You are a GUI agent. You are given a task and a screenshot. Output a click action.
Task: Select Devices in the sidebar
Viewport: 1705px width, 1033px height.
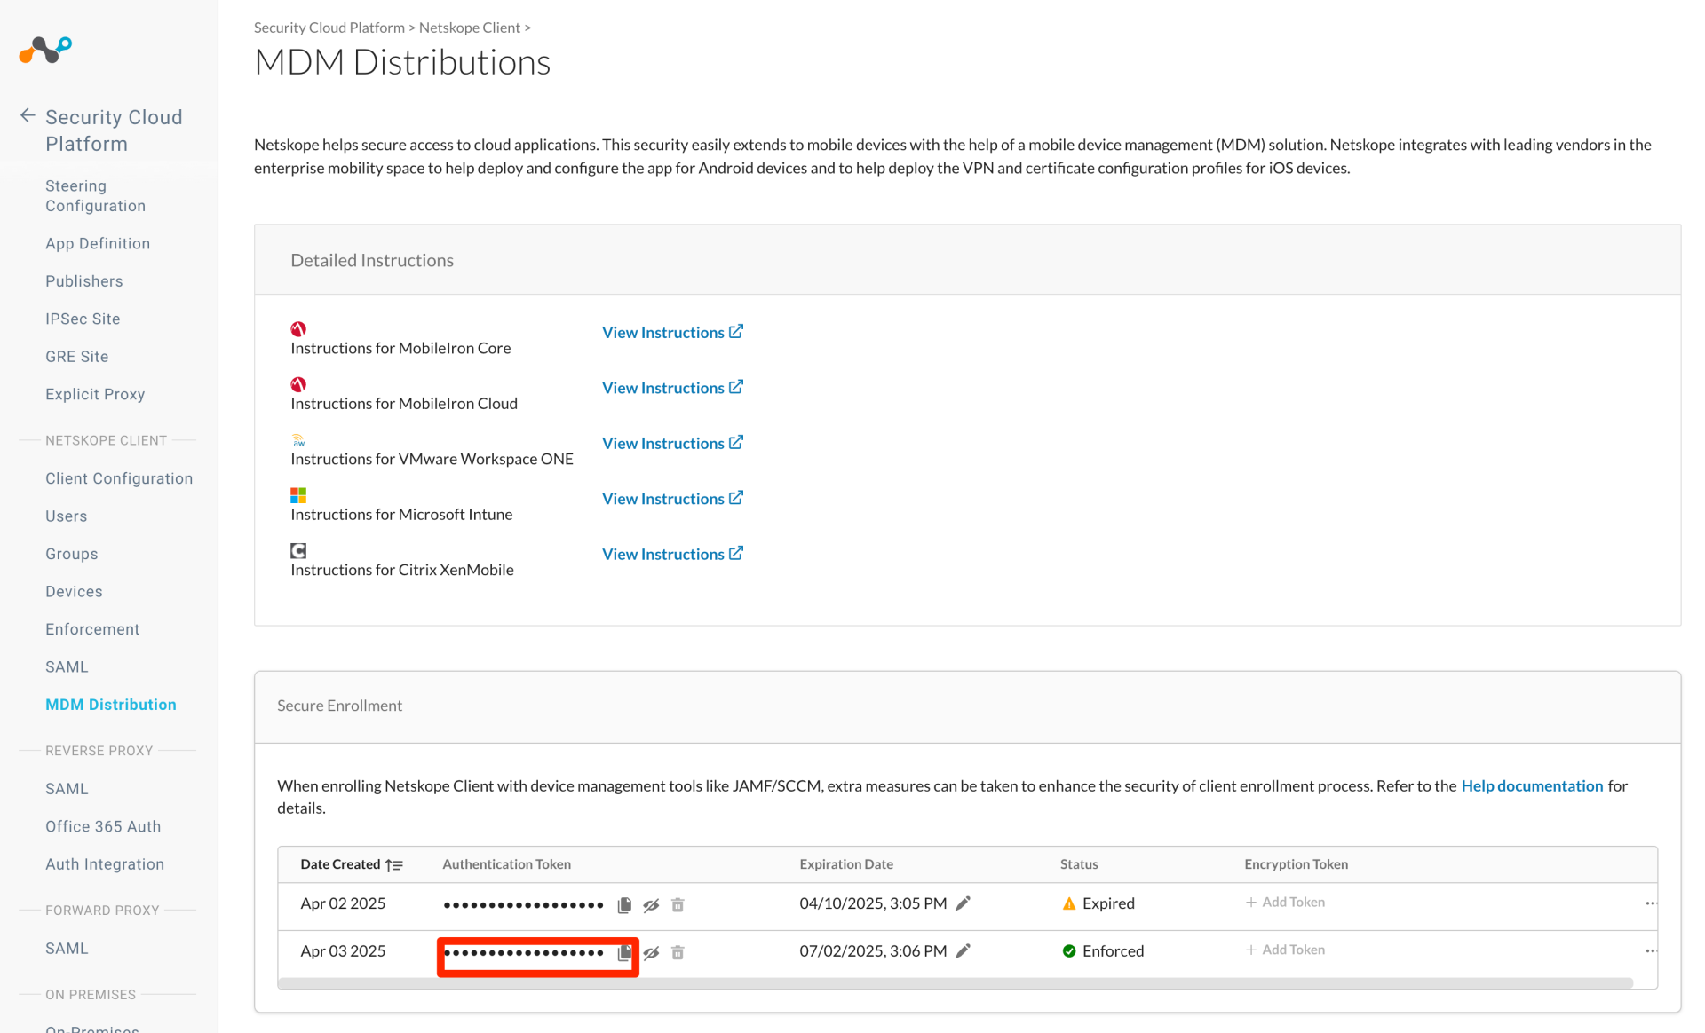coord(74,591)
